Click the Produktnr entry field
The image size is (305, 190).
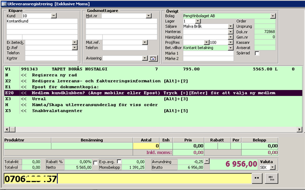point(27,146)
